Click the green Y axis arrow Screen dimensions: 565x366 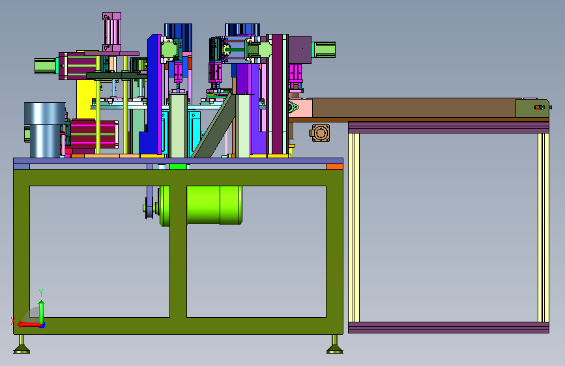[42, 313]
